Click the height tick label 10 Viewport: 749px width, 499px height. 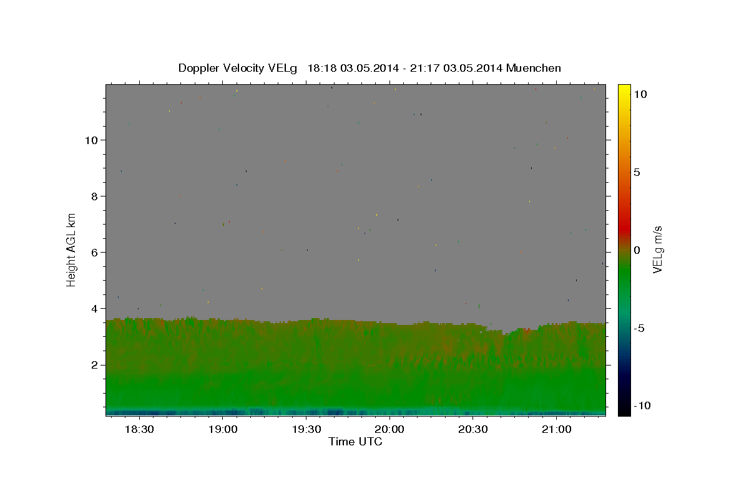click(91, 140)
